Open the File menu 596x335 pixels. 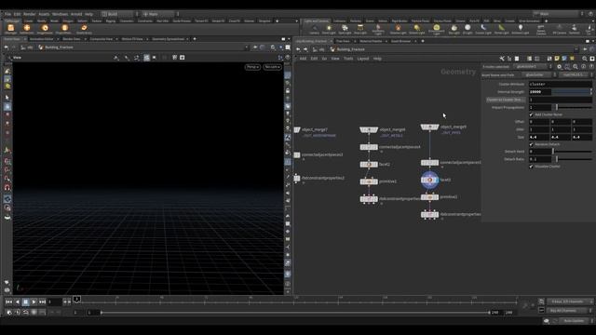pos(8,14)
